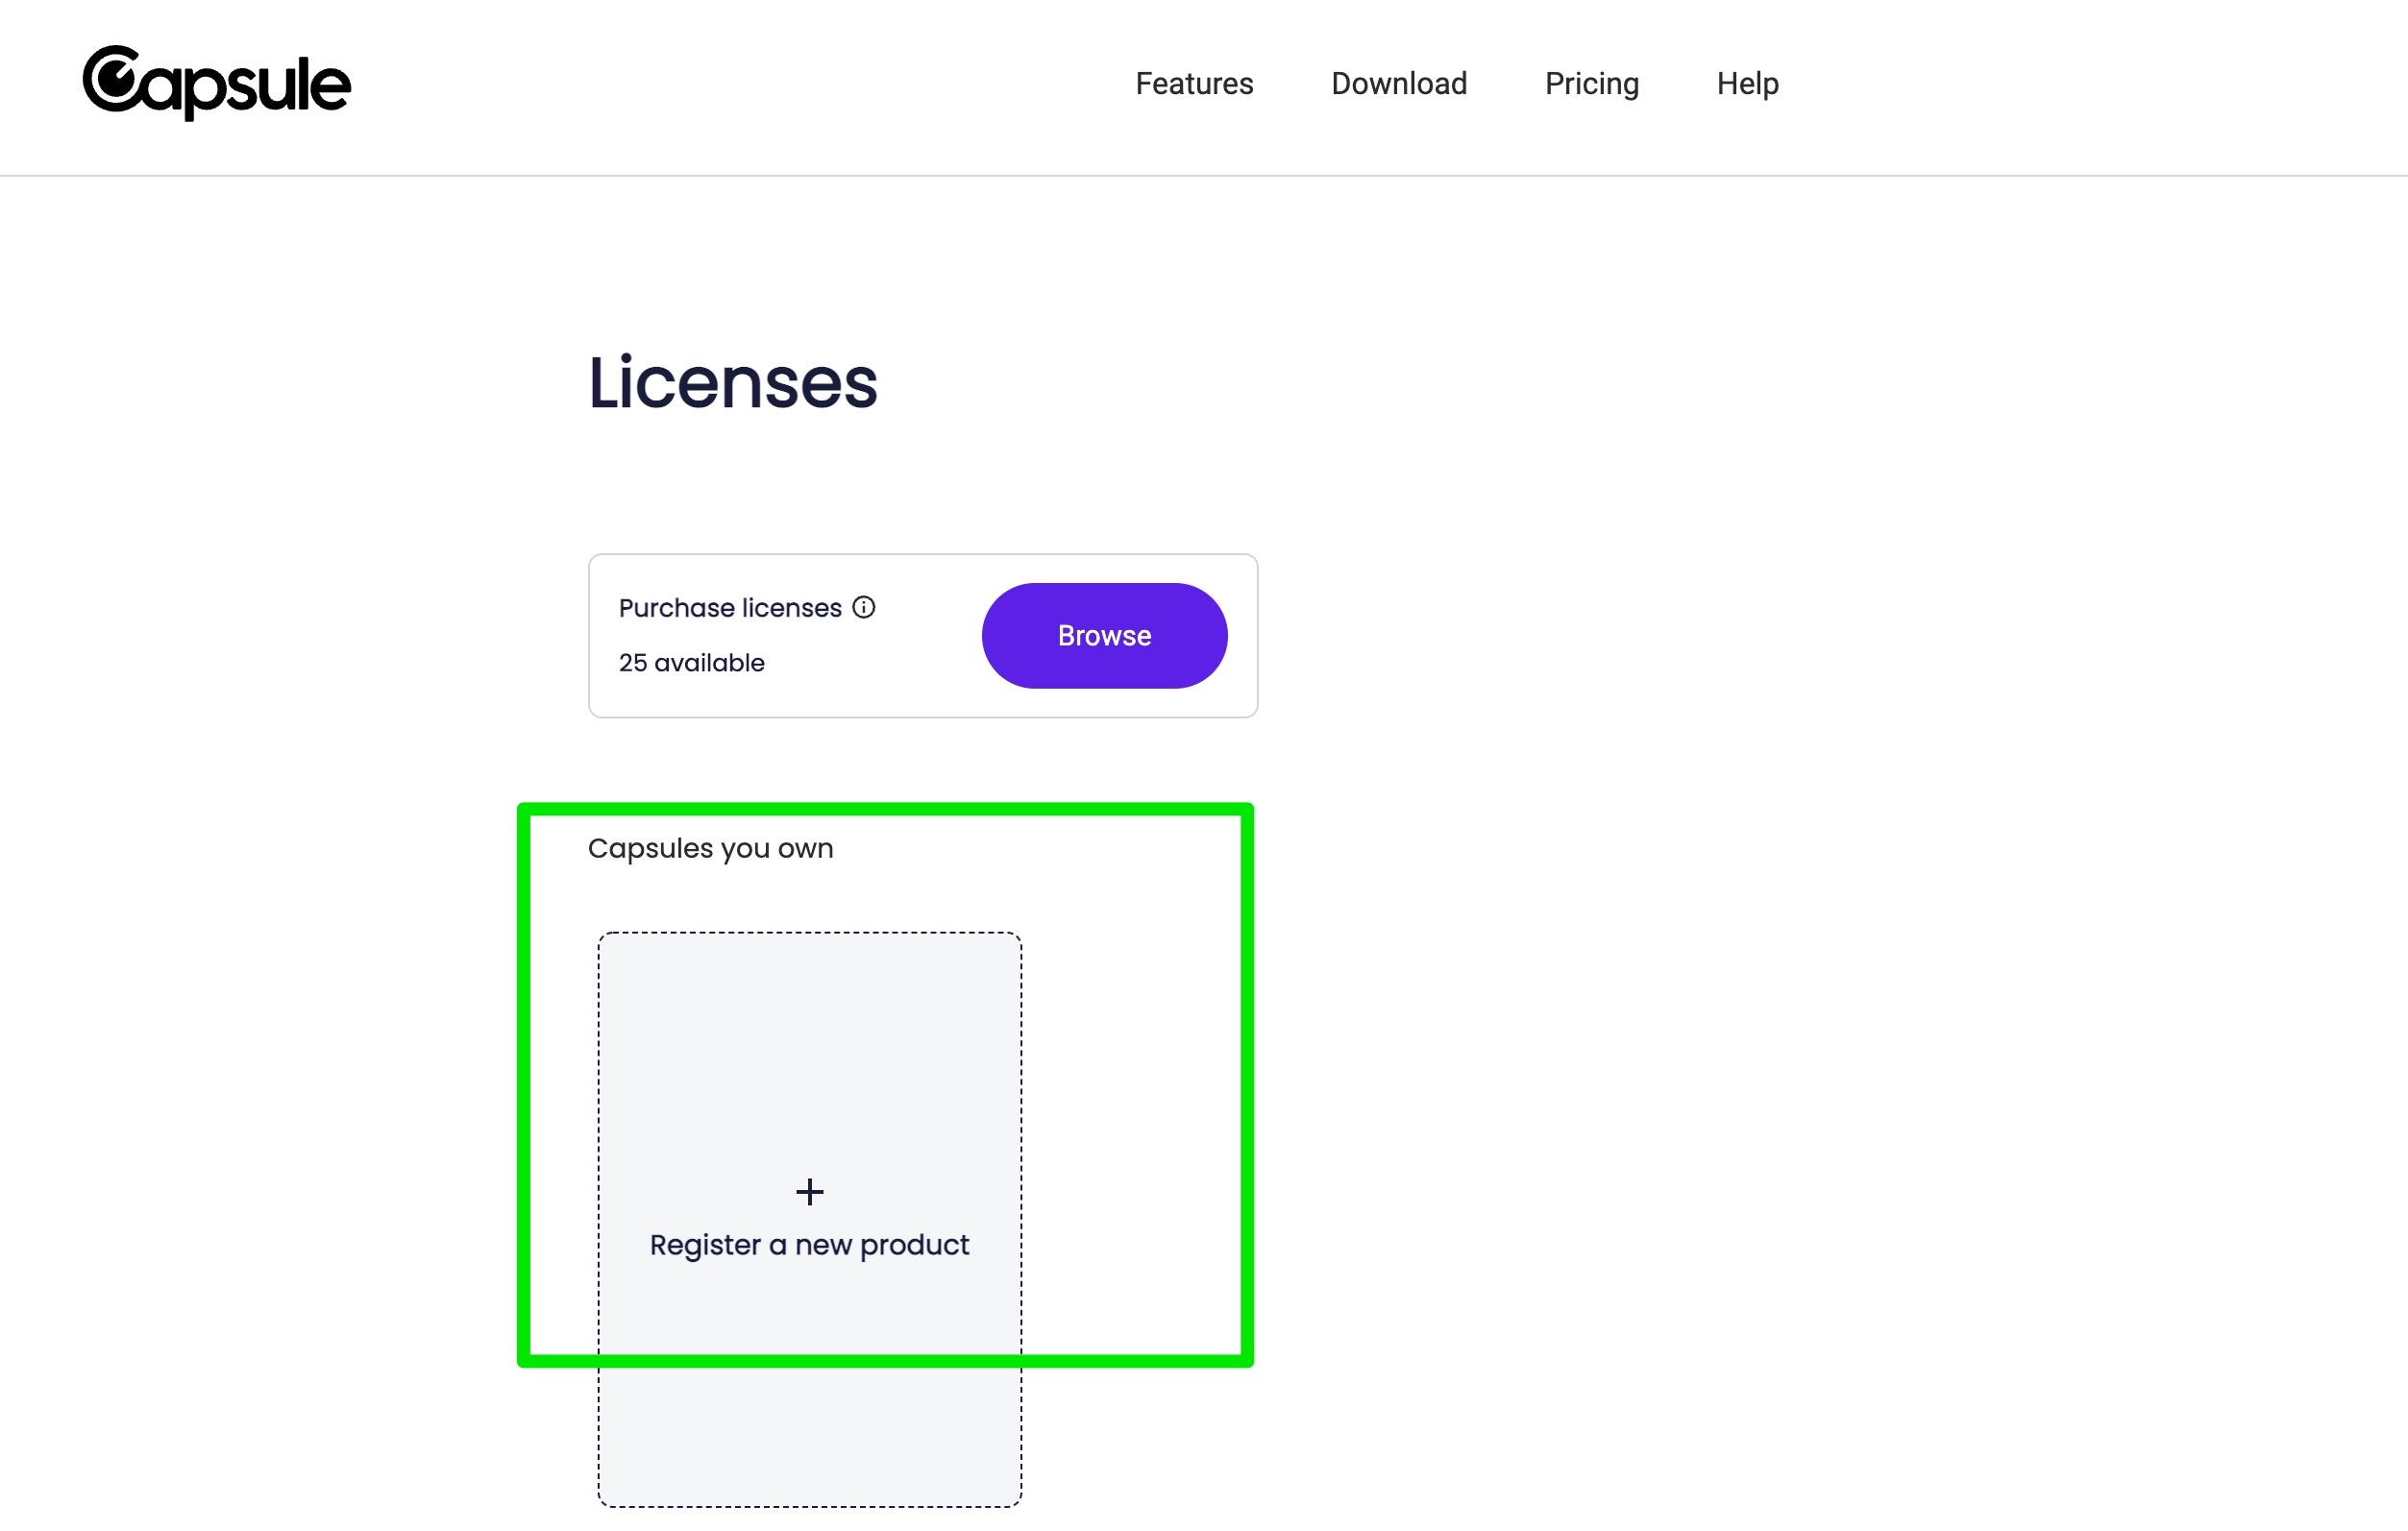Click the eye-shaped C in Capsule logo

click(x=113, y=79)
